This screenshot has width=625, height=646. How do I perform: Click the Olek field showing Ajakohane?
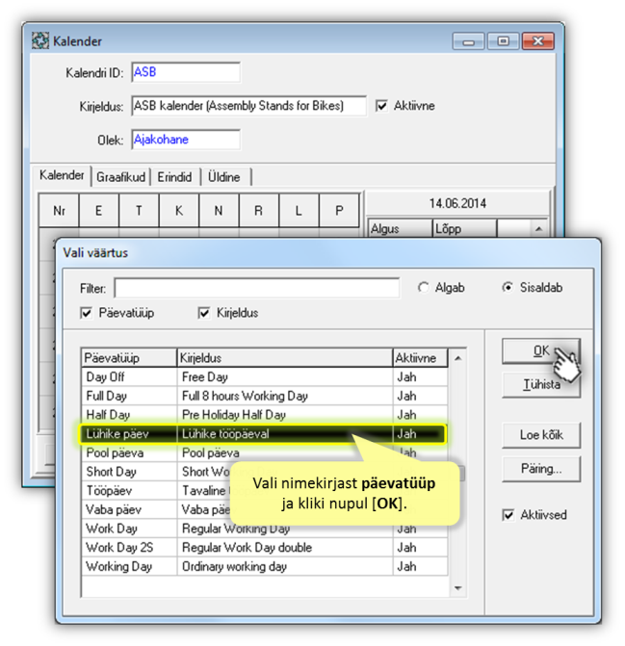point(186,140)
